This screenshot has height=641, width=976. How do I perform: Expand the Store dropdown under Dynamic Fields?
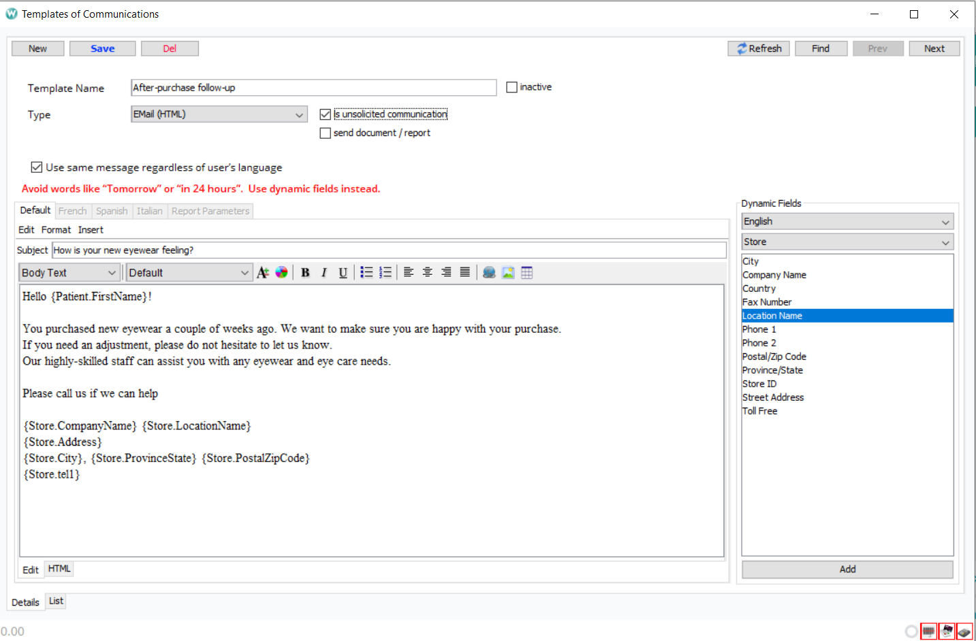pyautogui.click(x=945, y=242)
